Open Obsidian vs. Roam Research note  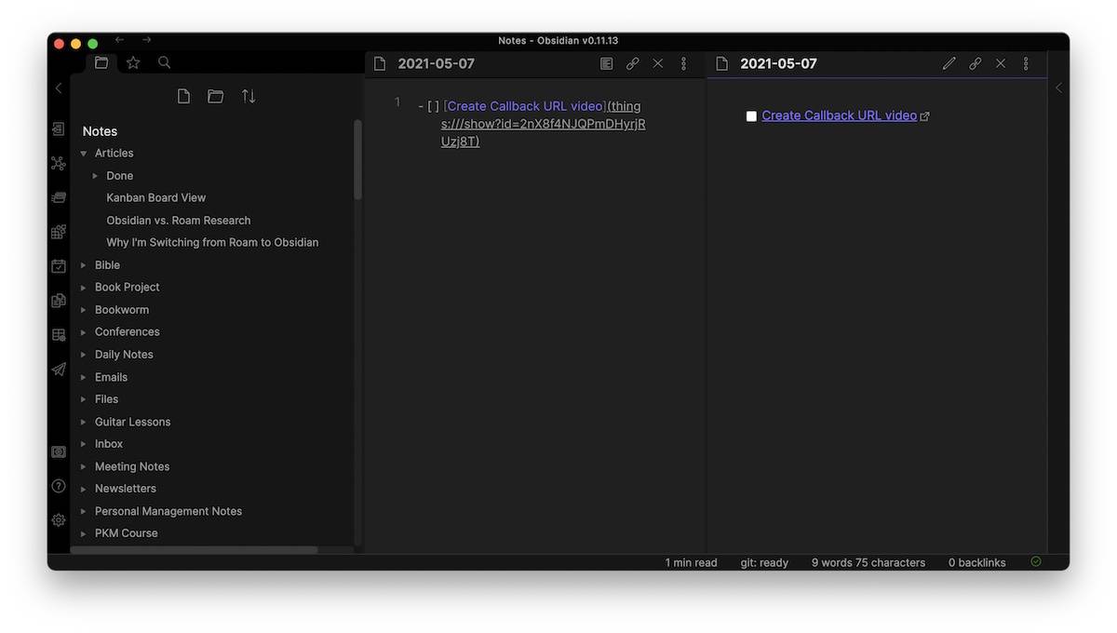pyautogui.click(x=179, y=221)
